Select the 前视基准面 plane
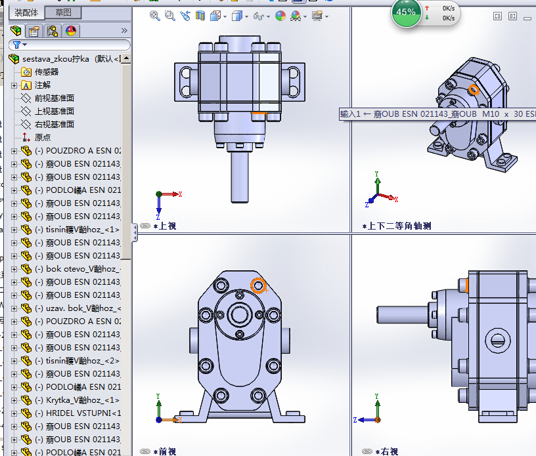 point(55,98)
